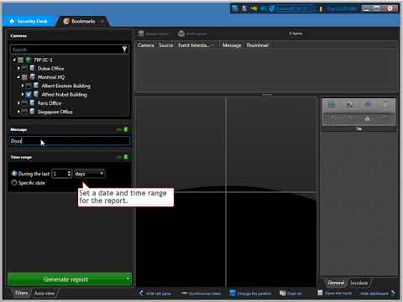Sort by the Message column header
Viewport: 403px width, 302px height.
[x=232, y=45]
